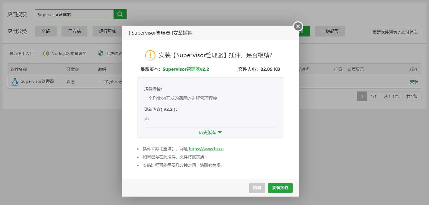Viewport: 429px width, 205px height.
Task: Click the green search magnifier button
Action: point(120,14)
